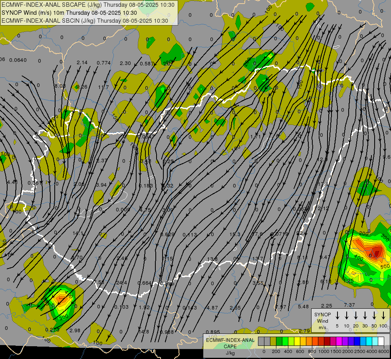
Task: Click the SBCIN value 2.98
Action: click(x=75, y=330)
